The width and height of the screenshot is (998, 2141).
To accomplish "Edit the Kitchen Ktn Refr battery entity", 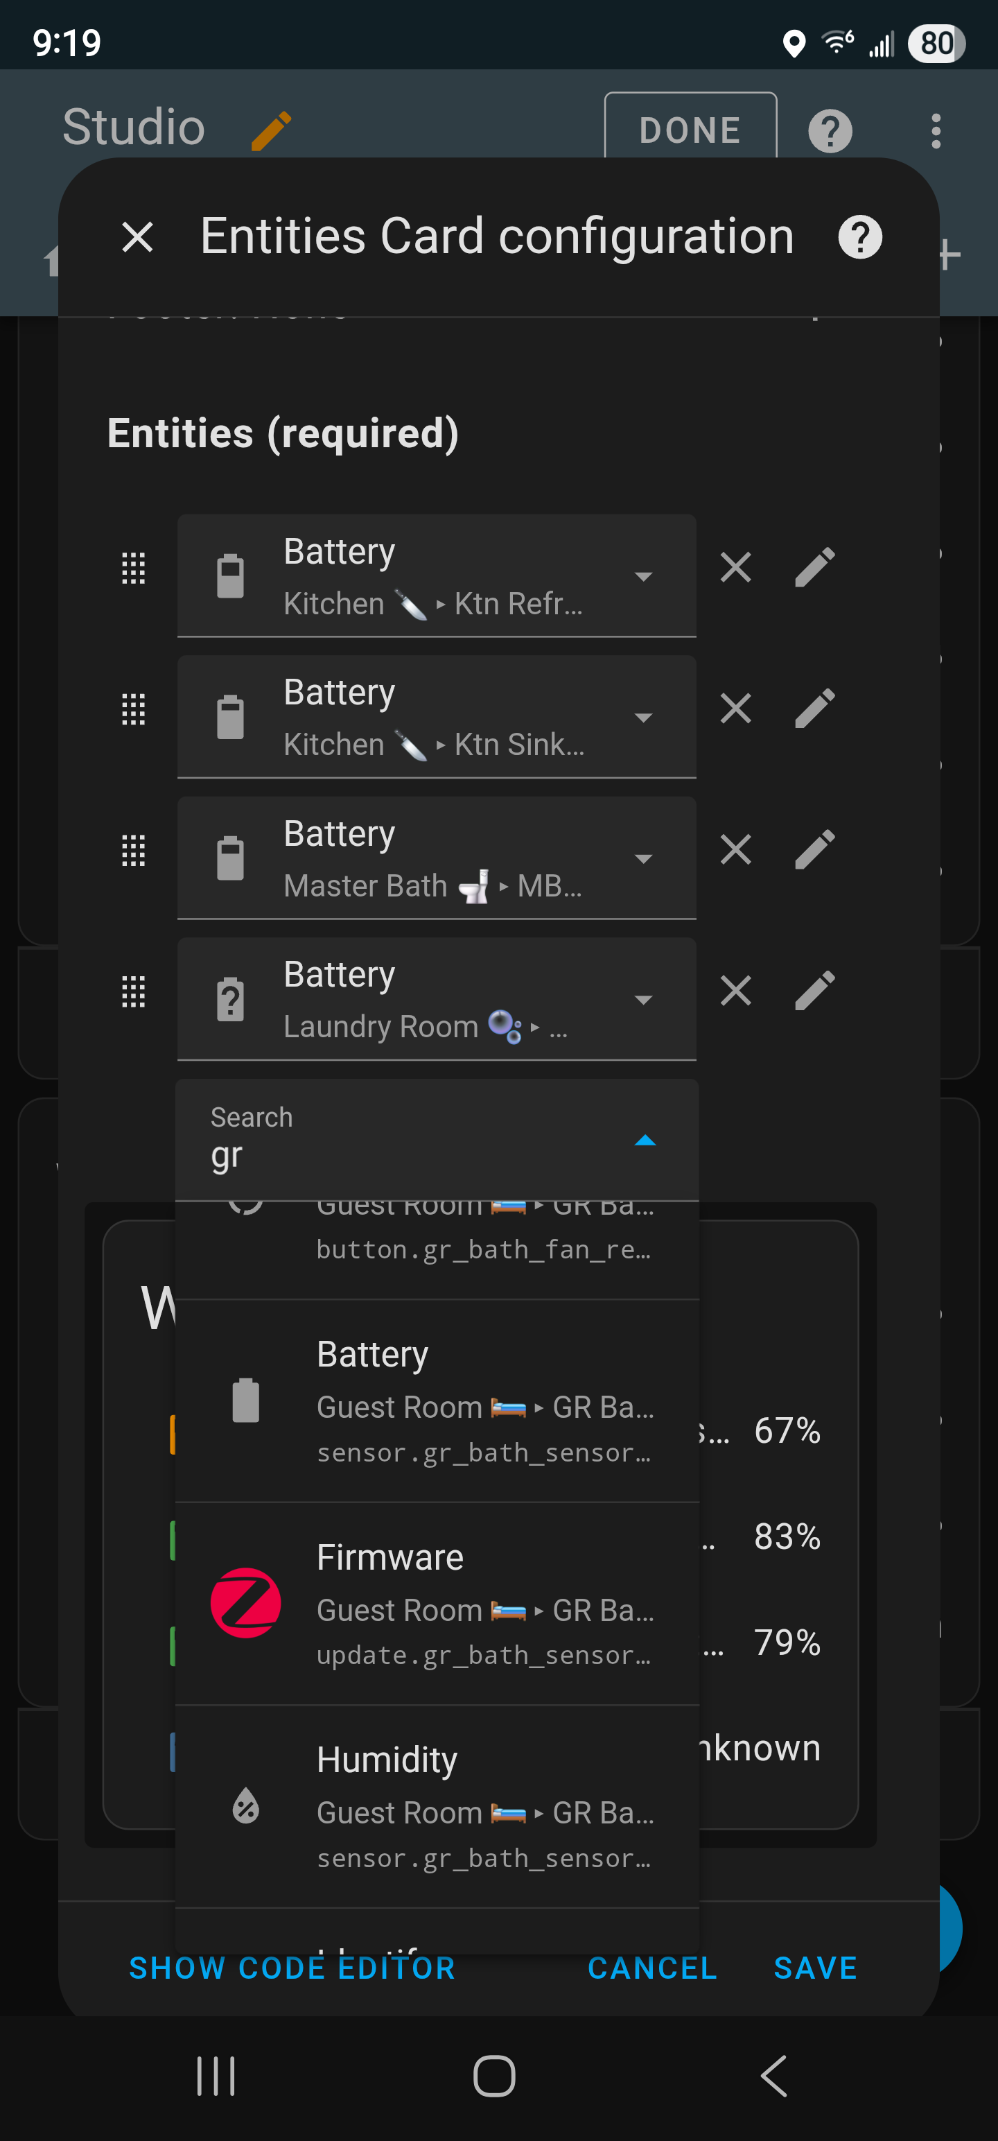I will (x=814, y=569).
